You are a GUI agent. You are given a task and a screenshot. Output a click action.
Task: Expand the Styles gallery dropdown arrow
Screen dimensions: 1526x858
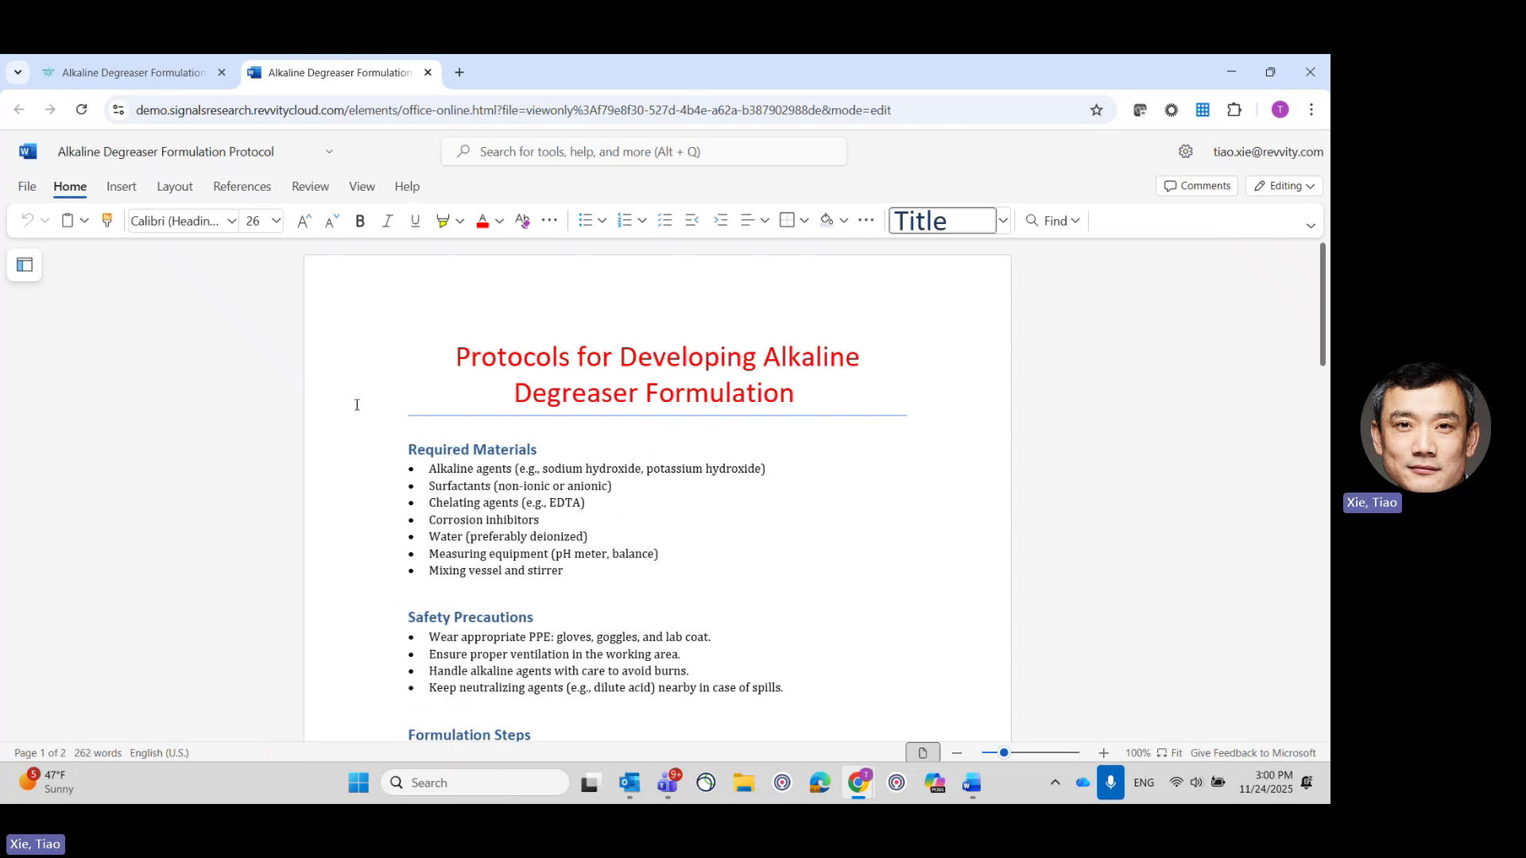pyautogui.click(x=1003, y=221)
